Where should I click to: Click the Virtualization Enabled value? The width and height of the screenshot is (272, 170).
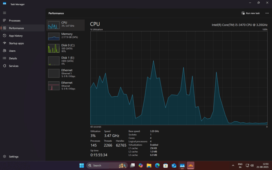154,145
